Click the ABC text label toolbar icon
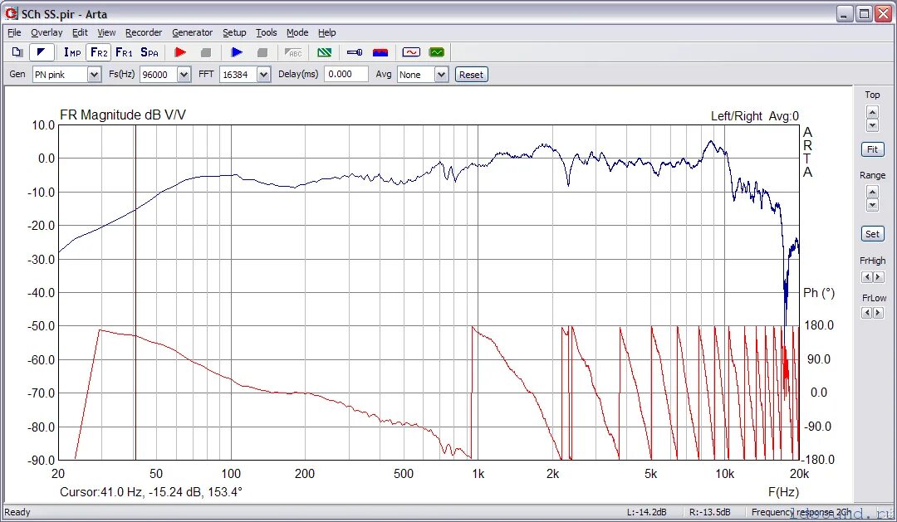The height and width of the screenshot is (522, 897). (293, 52)
